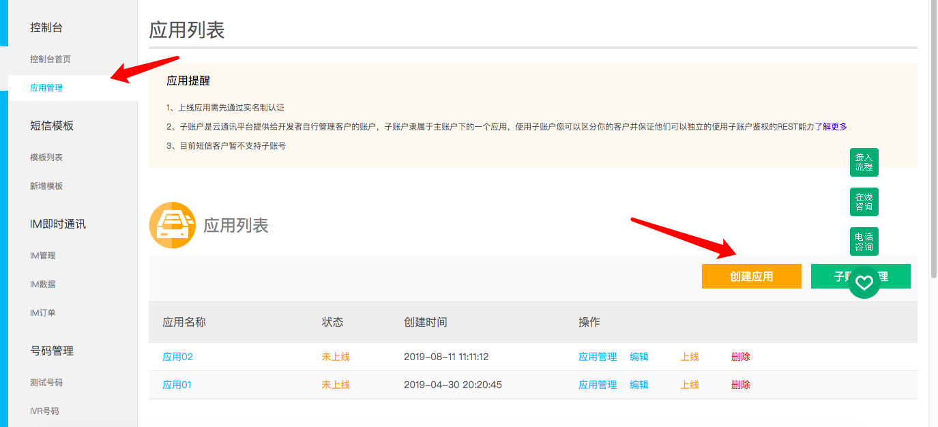
Task: Click 上线 for 应用01
Action: pyautogui.click(x=690, y=385)
